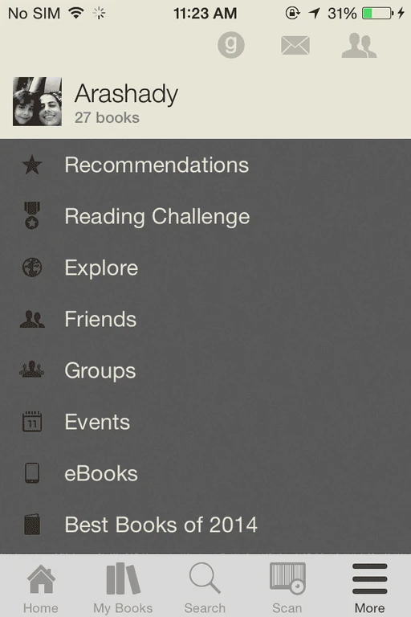Tap the calendar icon beside Events

(32, 422)
